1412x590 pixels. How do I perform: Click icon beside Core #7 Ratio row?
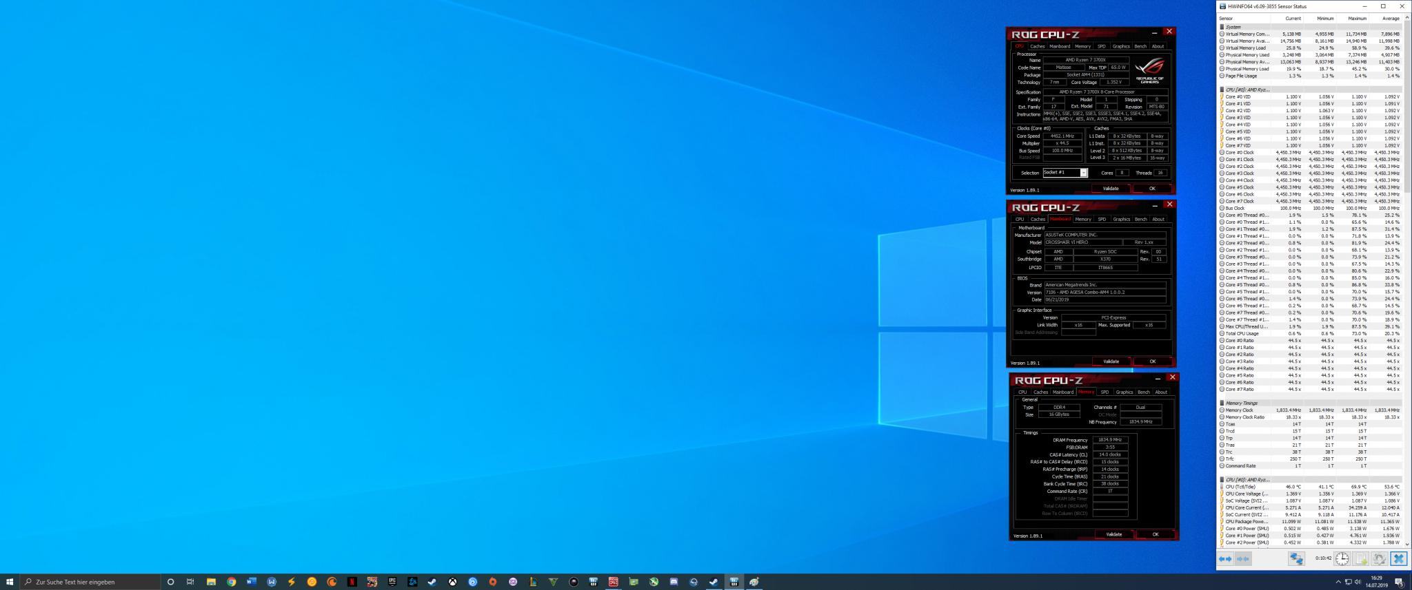tap(1222, 390)
